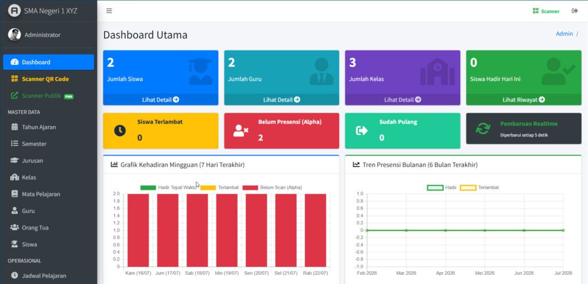Click the Admin breadcrumb link

click(x=564, y=34)
